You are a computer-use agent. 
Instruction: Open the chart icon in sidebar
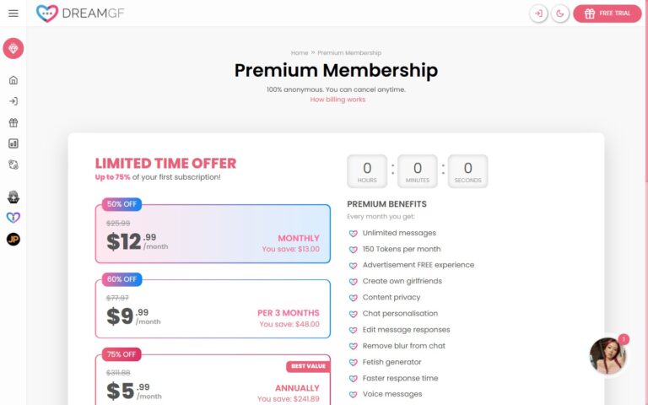click(x=13, y=143)
